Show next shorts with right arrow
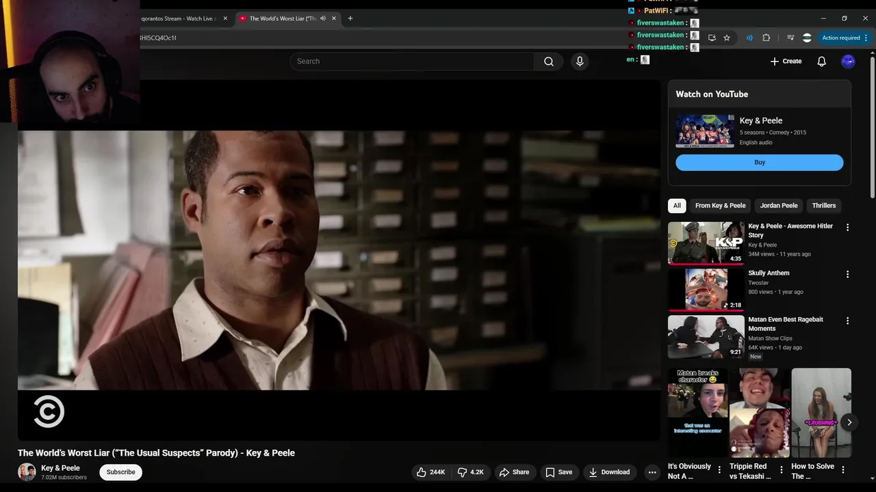 click(x=849, y=422)
